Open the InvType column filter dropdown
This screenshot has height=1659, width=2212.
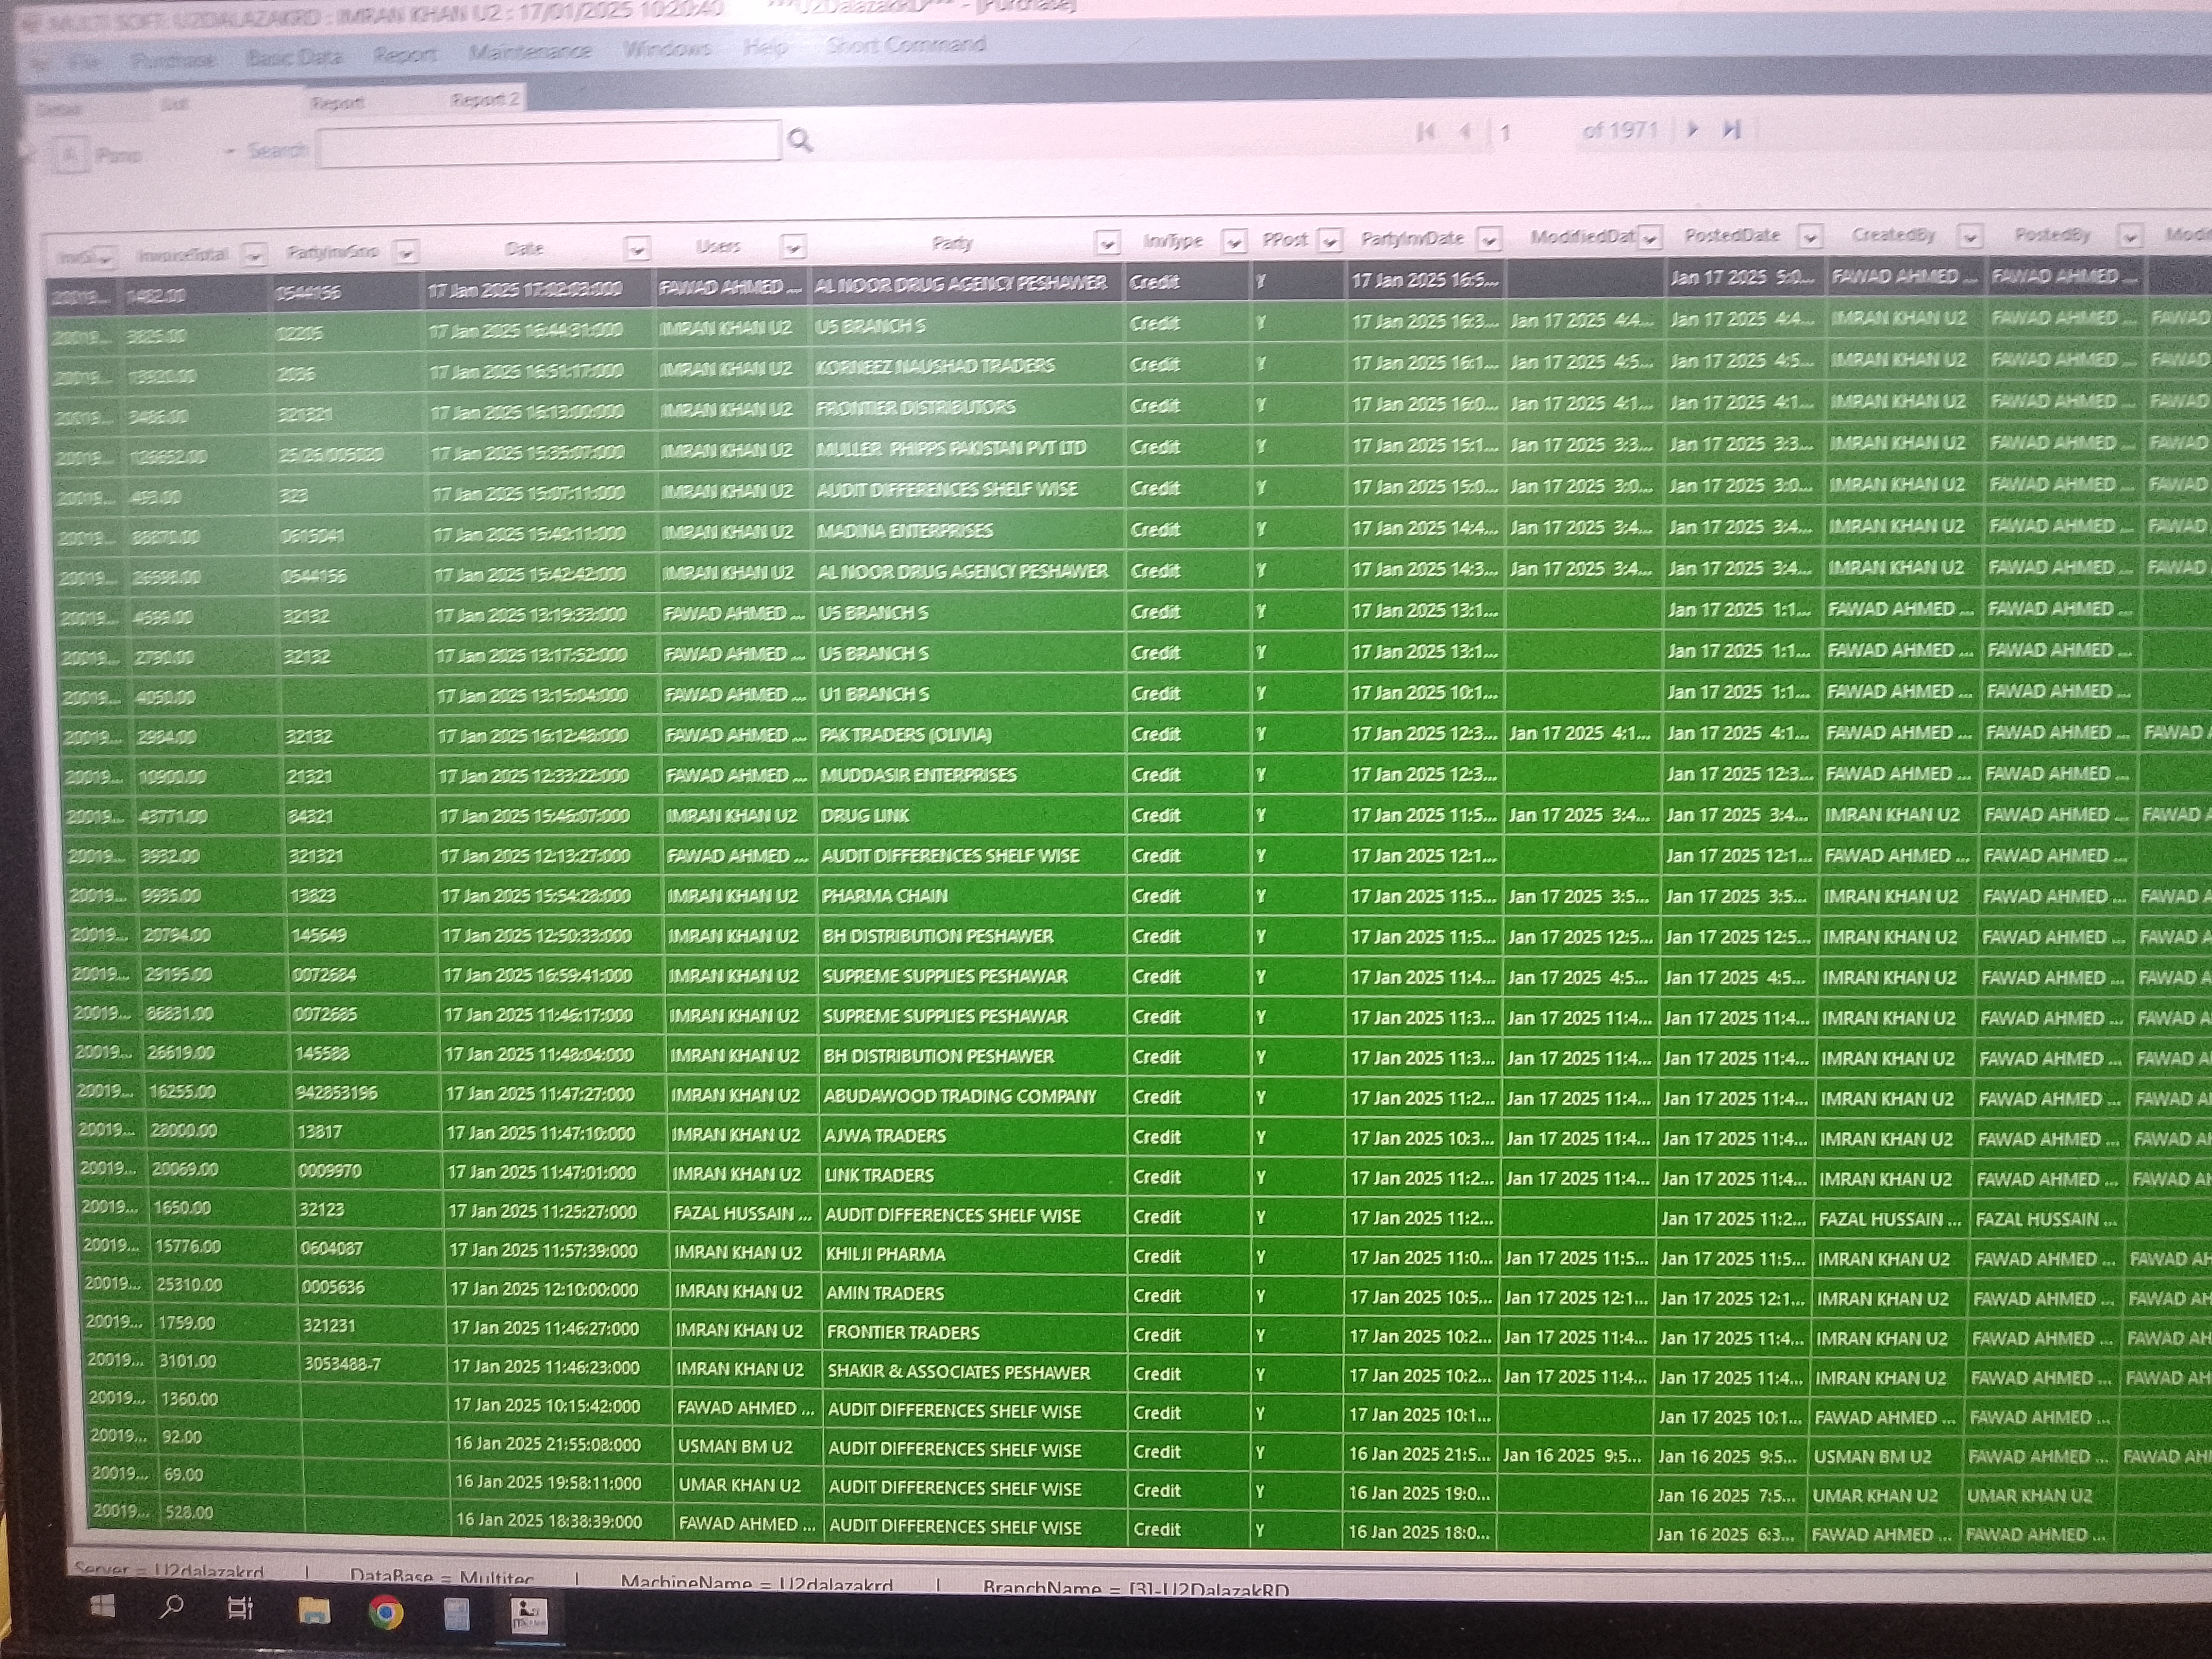[1234, 241]
